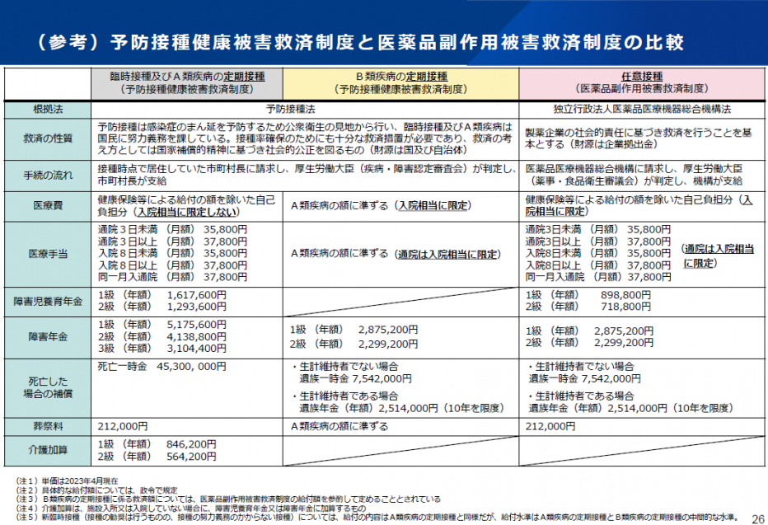Click the 障害児養育年金 row label

48,301
